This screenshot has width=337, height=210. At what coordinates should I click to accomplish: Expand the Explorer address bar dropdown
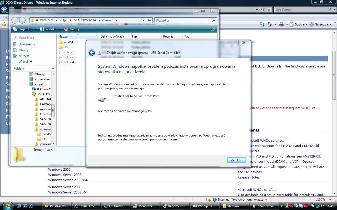tap(143, 20)
